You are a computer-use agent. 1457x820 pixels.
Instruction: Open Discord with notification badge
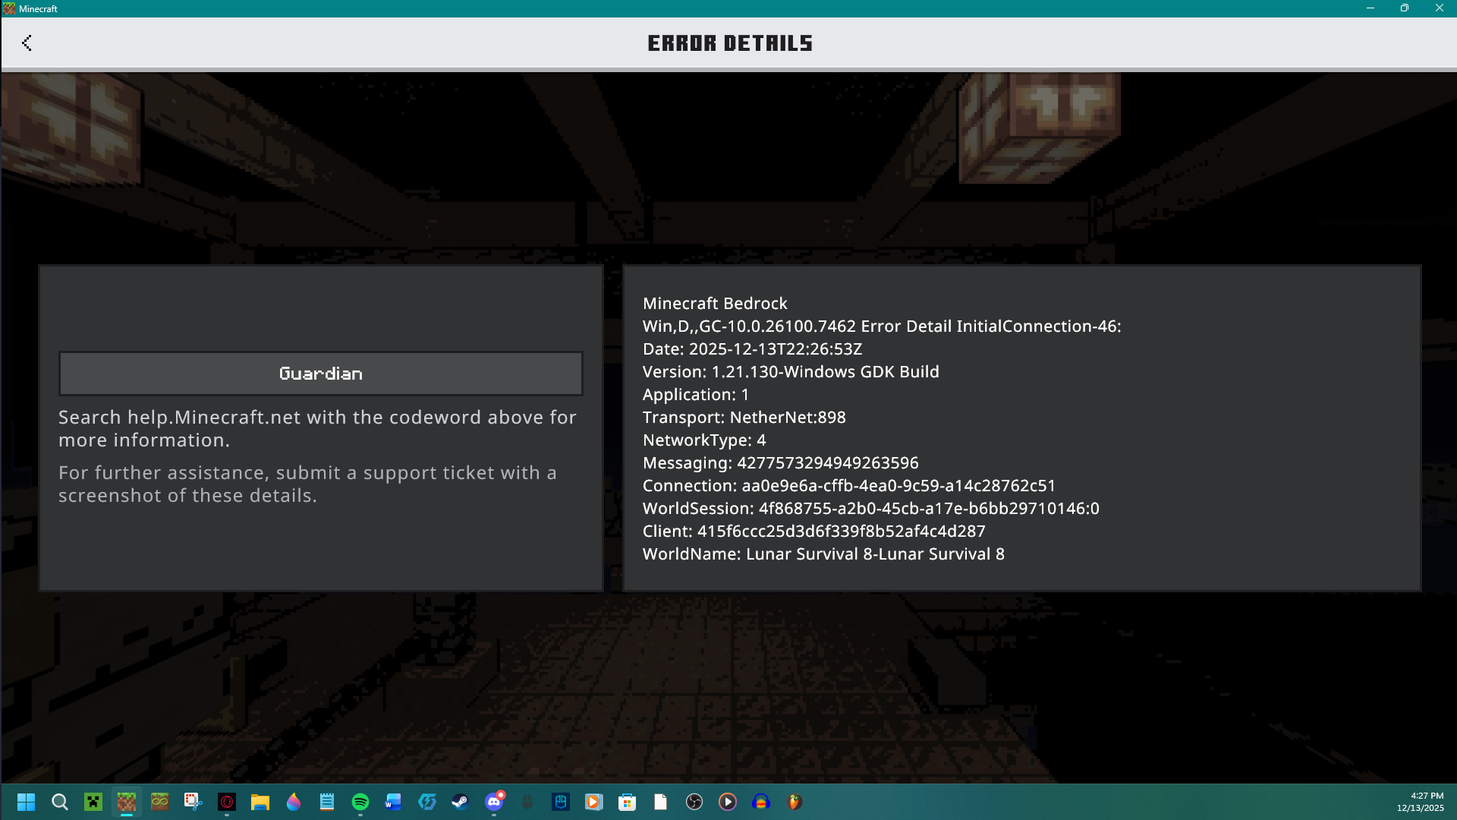click(494, 802)
